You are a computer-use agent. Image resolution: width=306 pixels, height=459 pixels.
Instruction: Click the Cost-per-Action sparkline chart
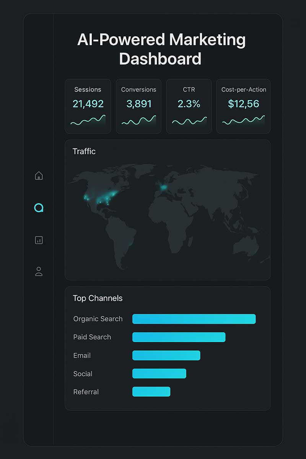(243, 120)
